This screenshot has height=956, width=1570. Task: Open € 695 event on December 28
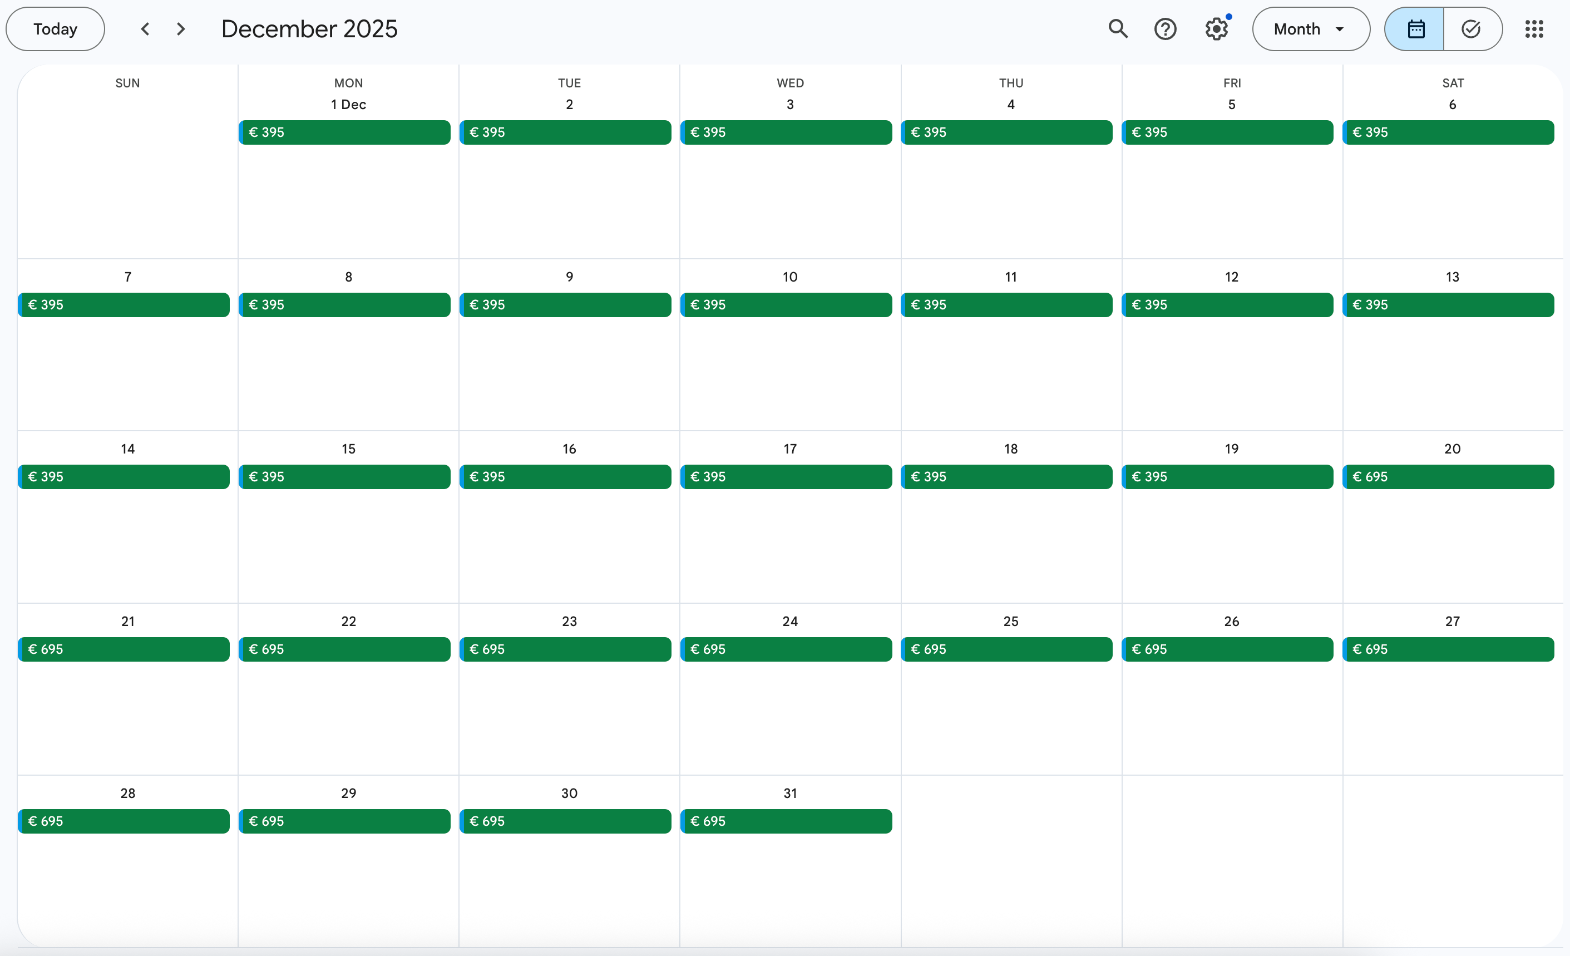click(x=124, y=821)
